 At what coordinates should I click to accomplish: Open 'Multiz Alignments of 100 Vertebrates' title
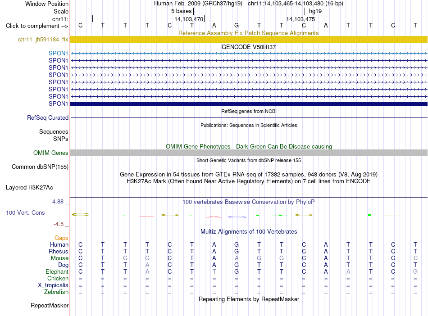[249, 231]
